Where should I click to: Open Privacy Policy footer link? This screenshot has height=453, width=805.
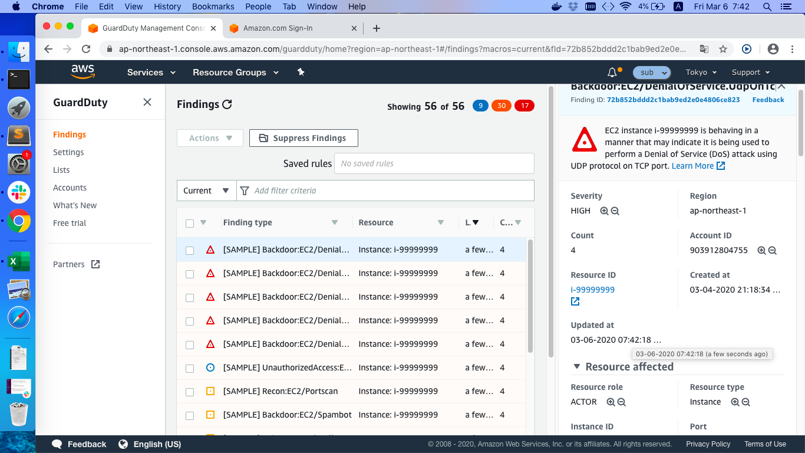(708, 444)
